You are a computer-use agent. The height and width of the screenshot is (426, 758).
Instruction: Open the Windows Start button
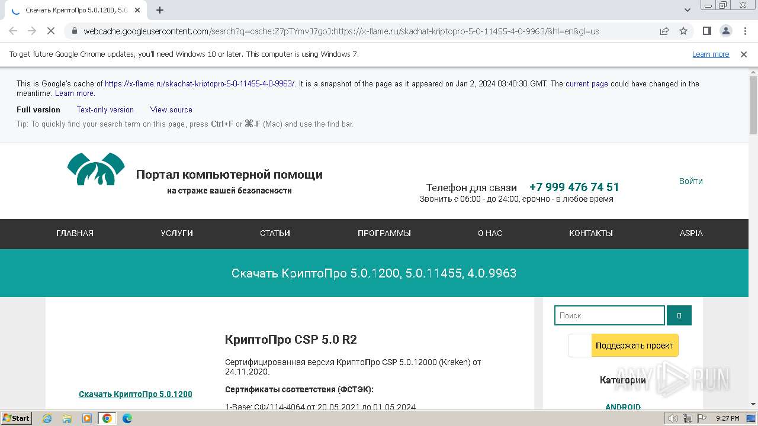coord(17,418)
